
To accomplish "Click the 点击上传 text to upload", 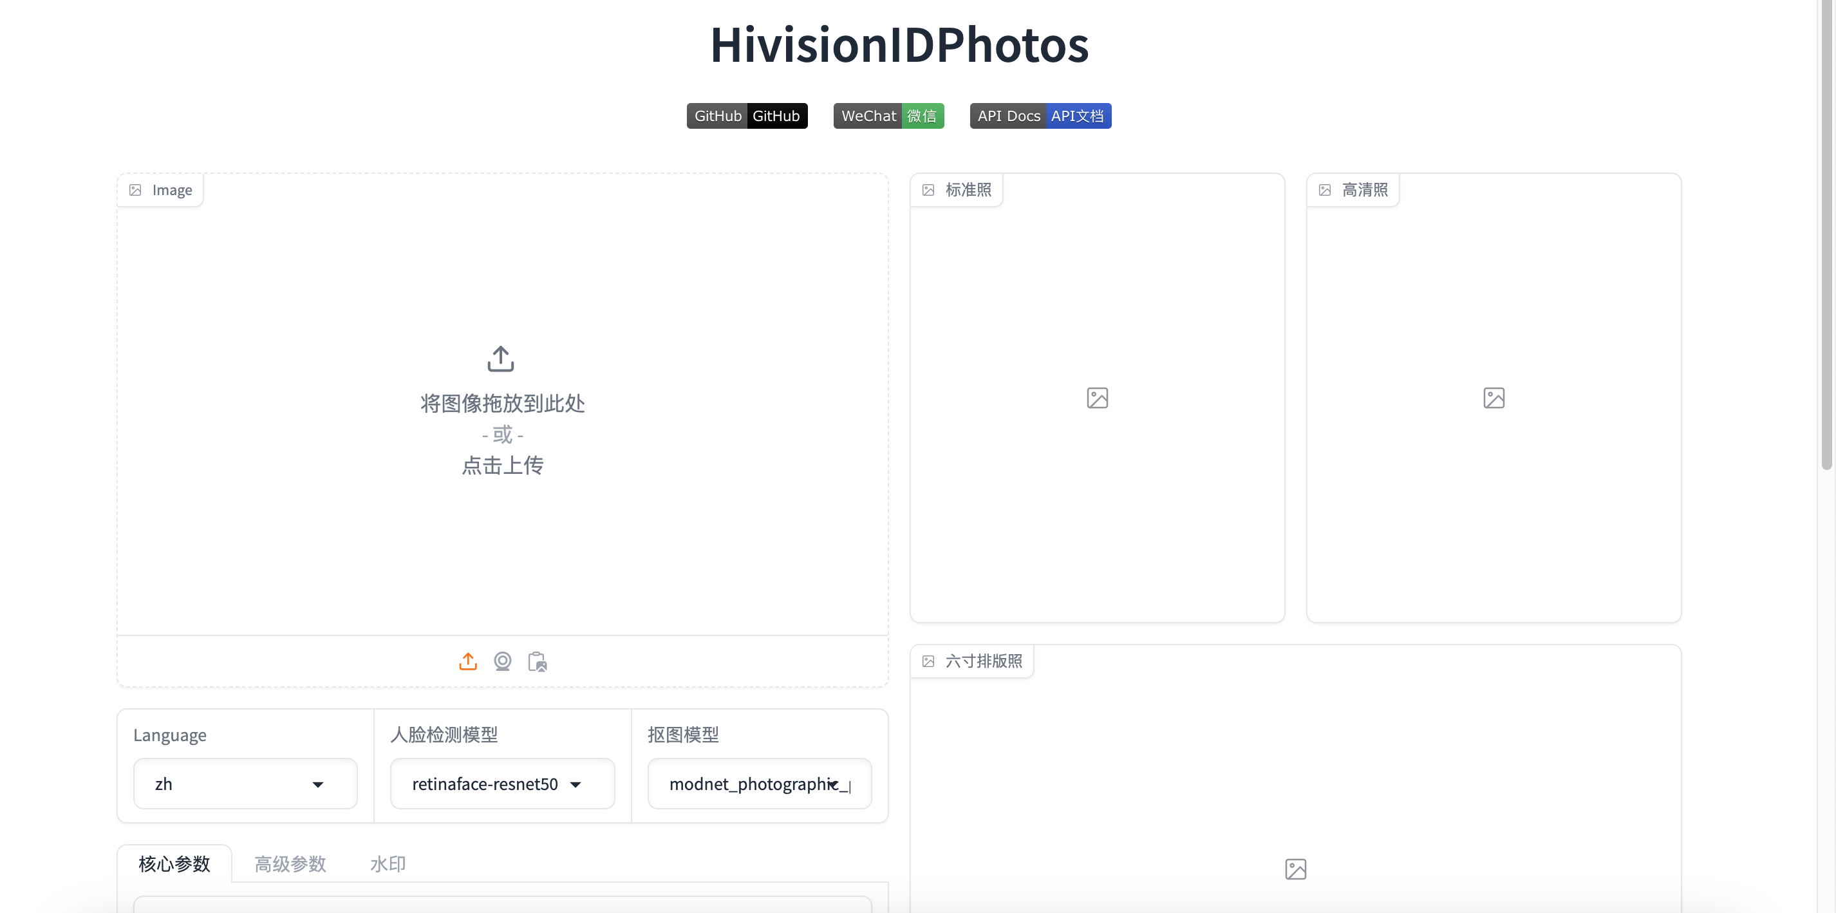I will (x=503, y=466).
